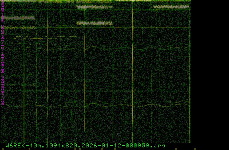Click the 2026-01-12 date in the bottom filename
Screen dimensions: 229x150
(x=98, y=145)
